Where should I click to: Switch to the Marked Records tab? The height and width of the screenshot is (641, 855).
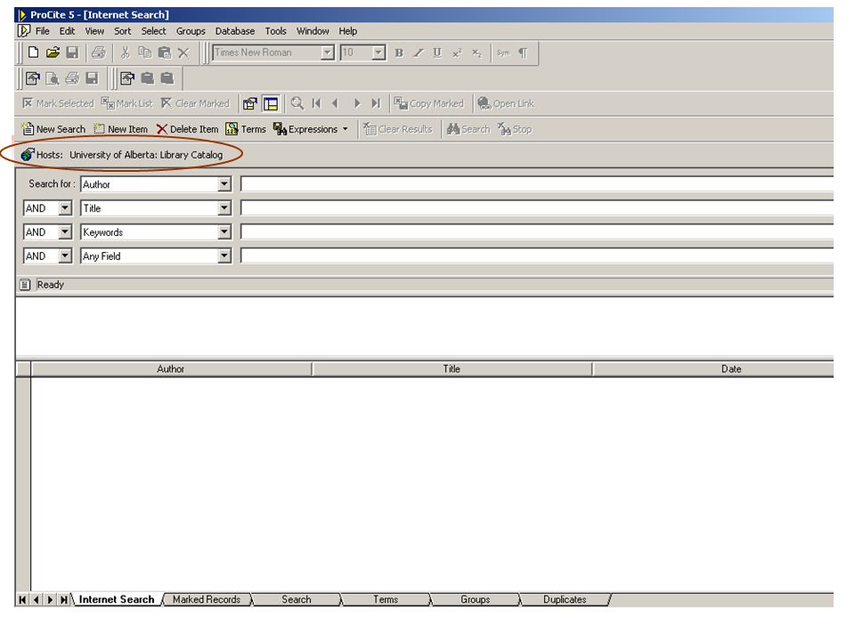[207, 599]
